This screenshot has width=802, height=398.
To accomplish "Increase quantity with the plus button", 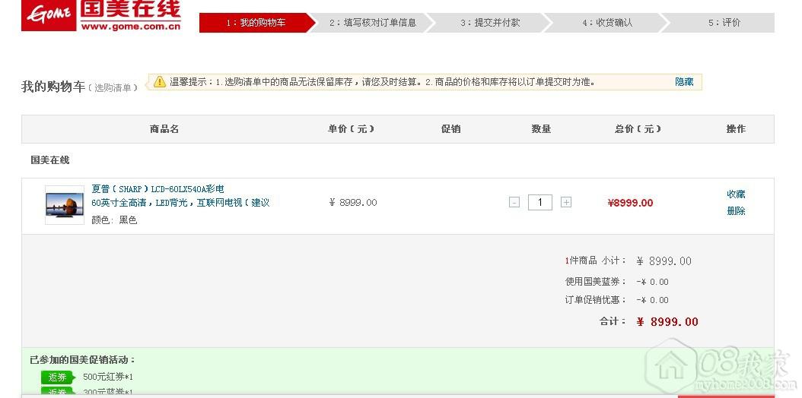I will point(566,202).
